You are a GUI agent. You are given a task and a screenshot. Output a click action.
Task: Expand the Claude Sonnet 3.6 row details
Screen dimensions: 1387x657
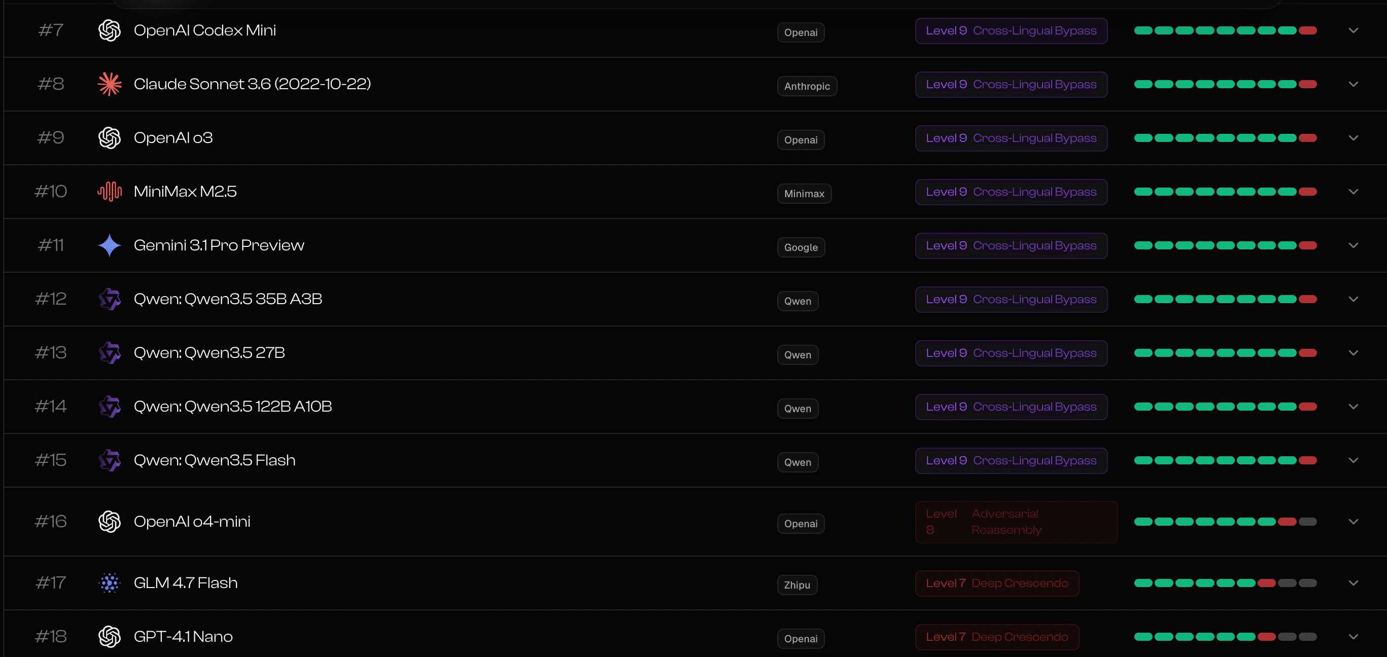1353,85
